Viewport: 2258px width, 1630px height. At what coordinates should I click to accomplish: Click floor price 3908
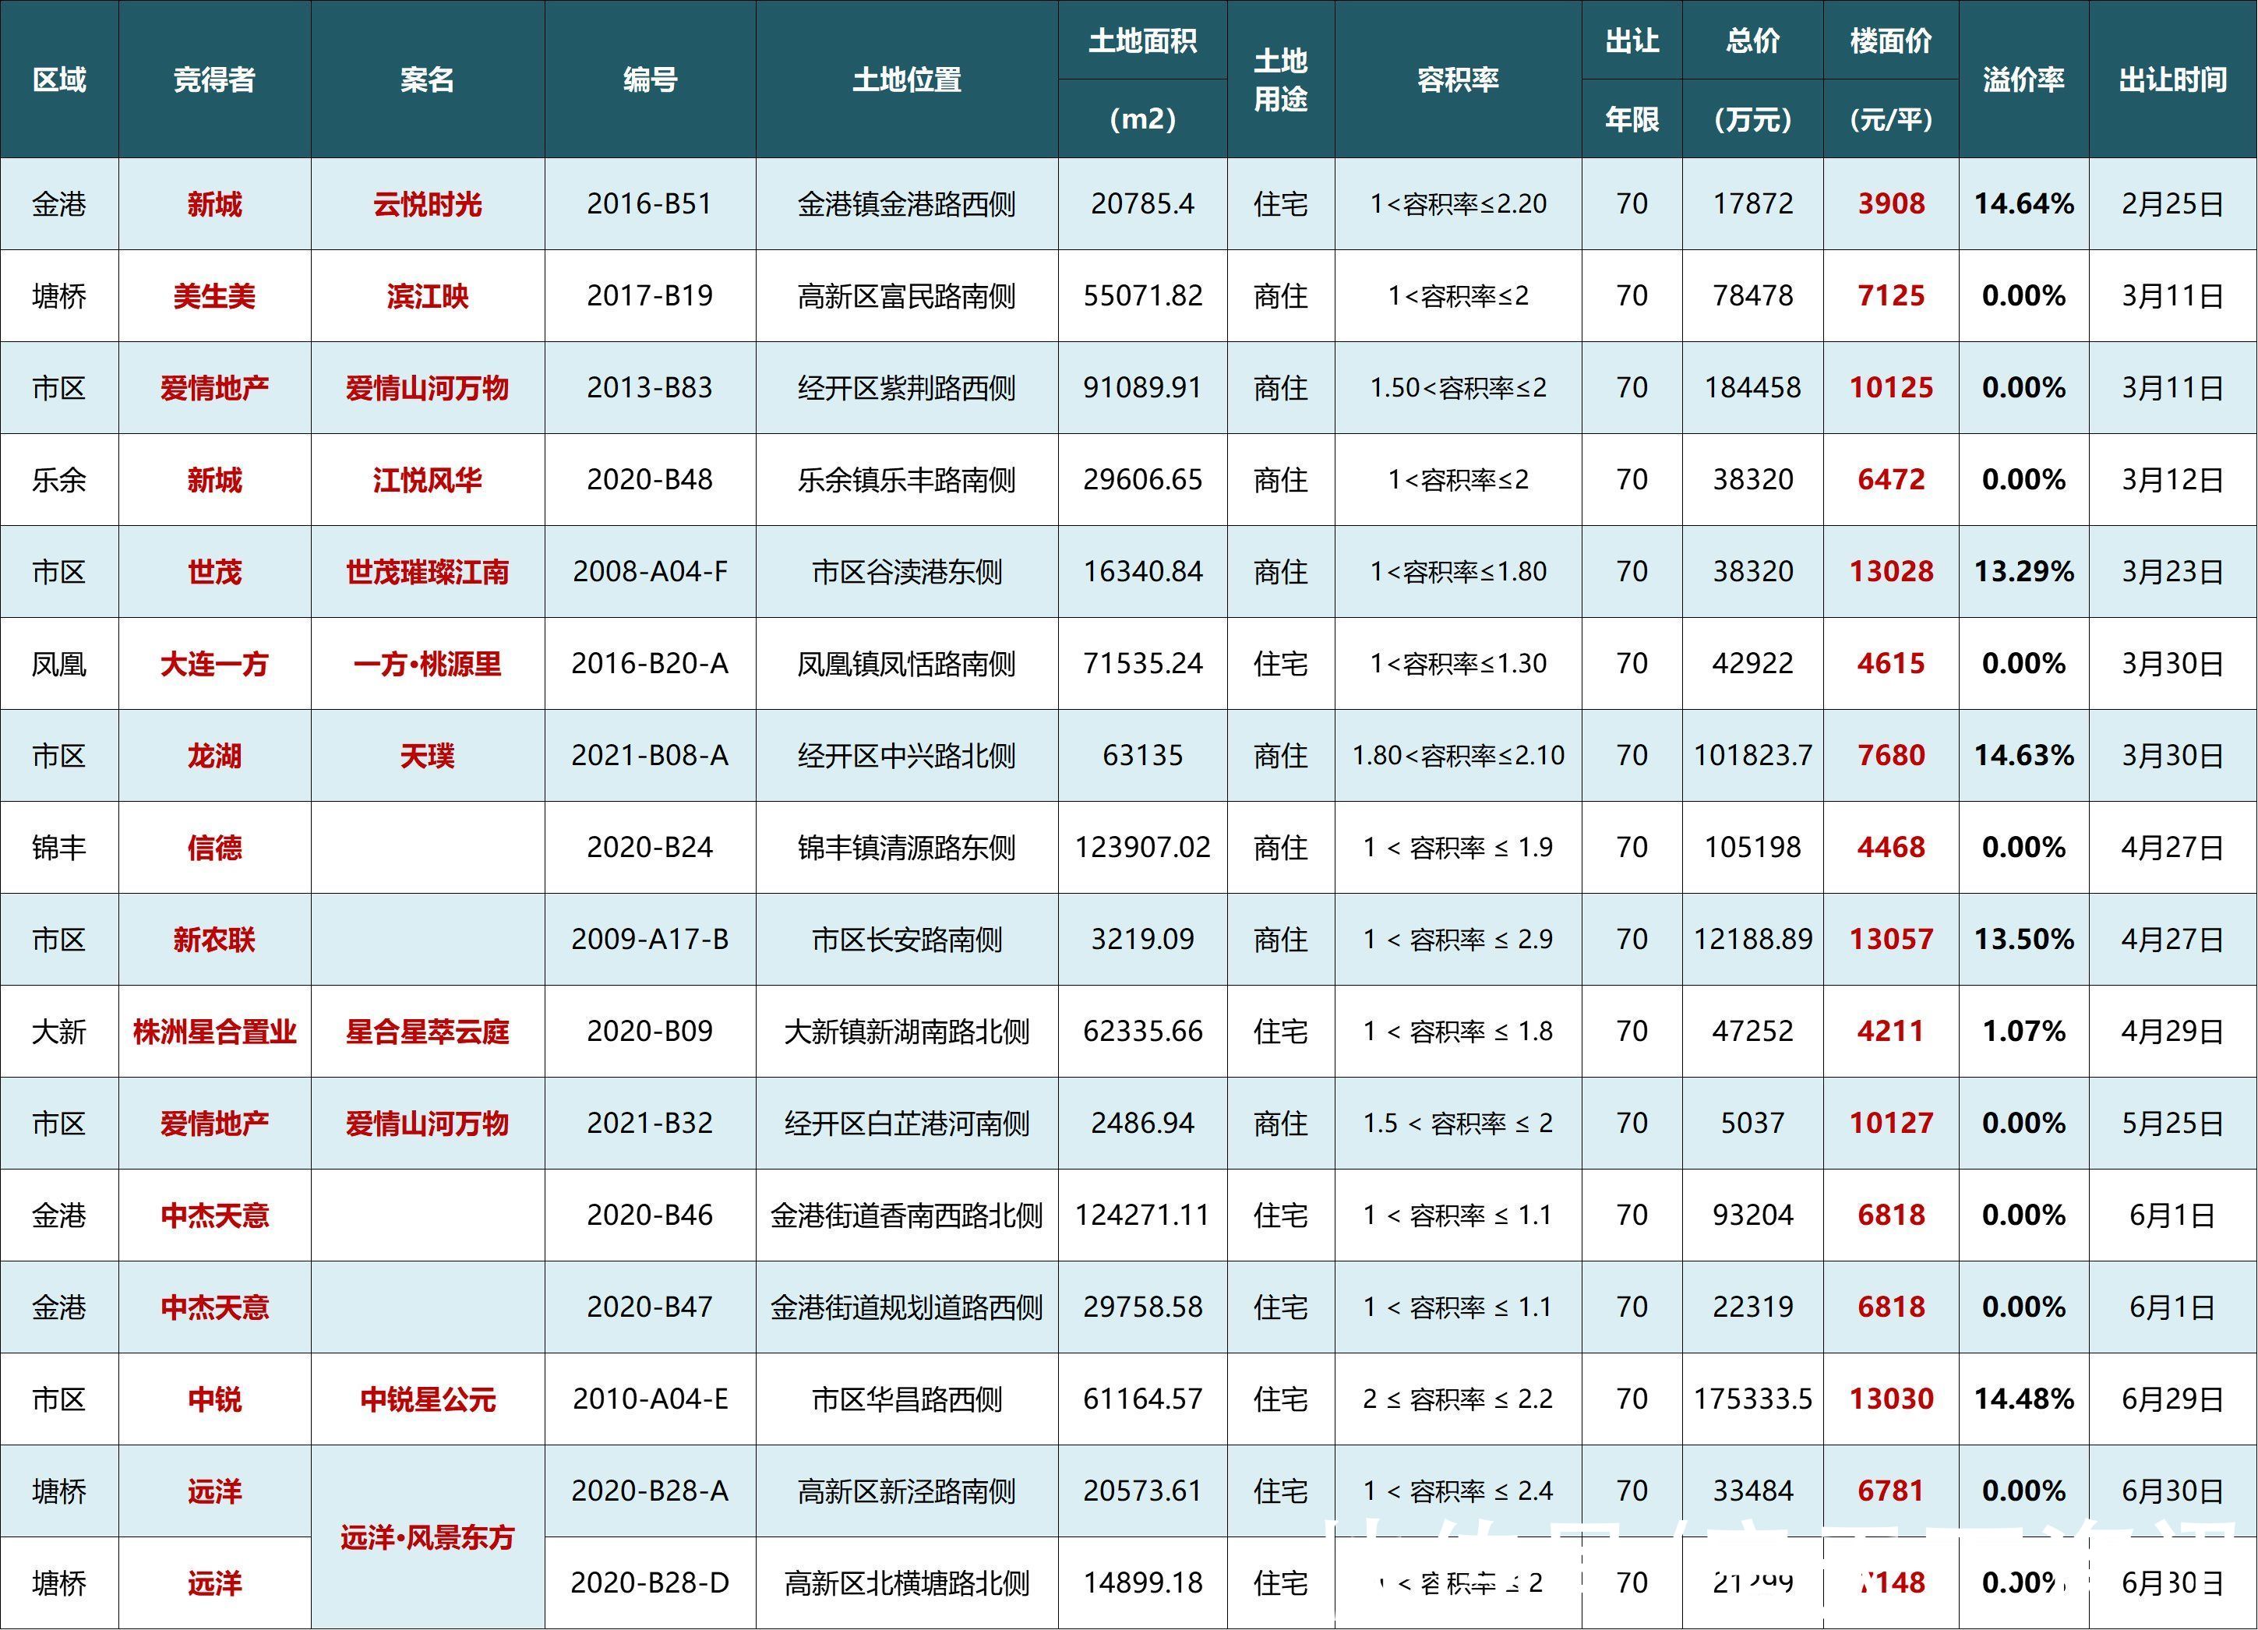pyautogui.click(x=1892, y=204)
